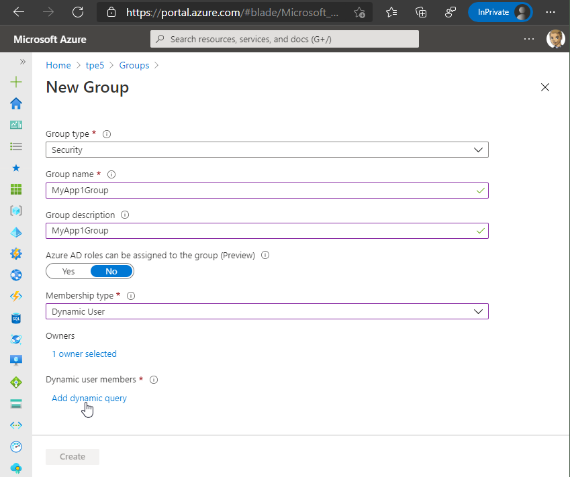Expand the left sidebar with double chevron
The width and height of the screenshot is (570, 477).
(x=22, y=62)
